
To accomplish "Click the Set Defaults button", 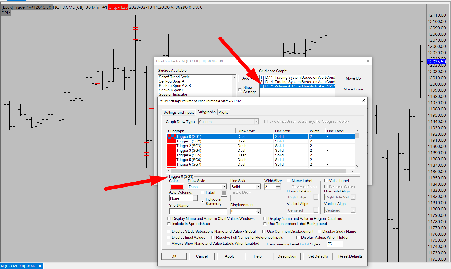I will (318, 256).
